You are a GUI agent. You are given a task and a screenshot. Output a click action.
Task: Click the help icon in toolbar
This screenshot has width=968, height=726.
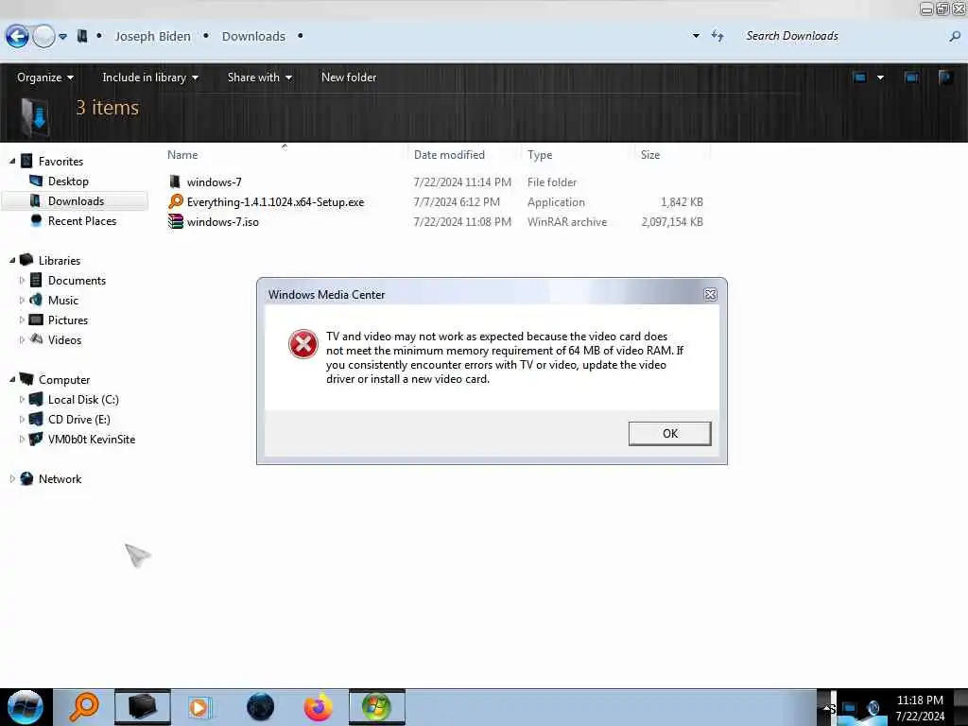[945, 78]
